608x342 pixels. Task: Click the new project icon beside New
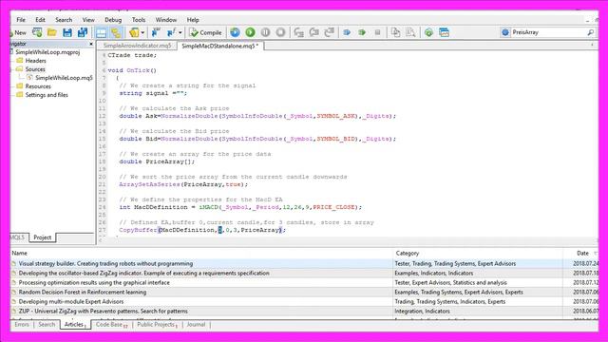click(37, 32)
